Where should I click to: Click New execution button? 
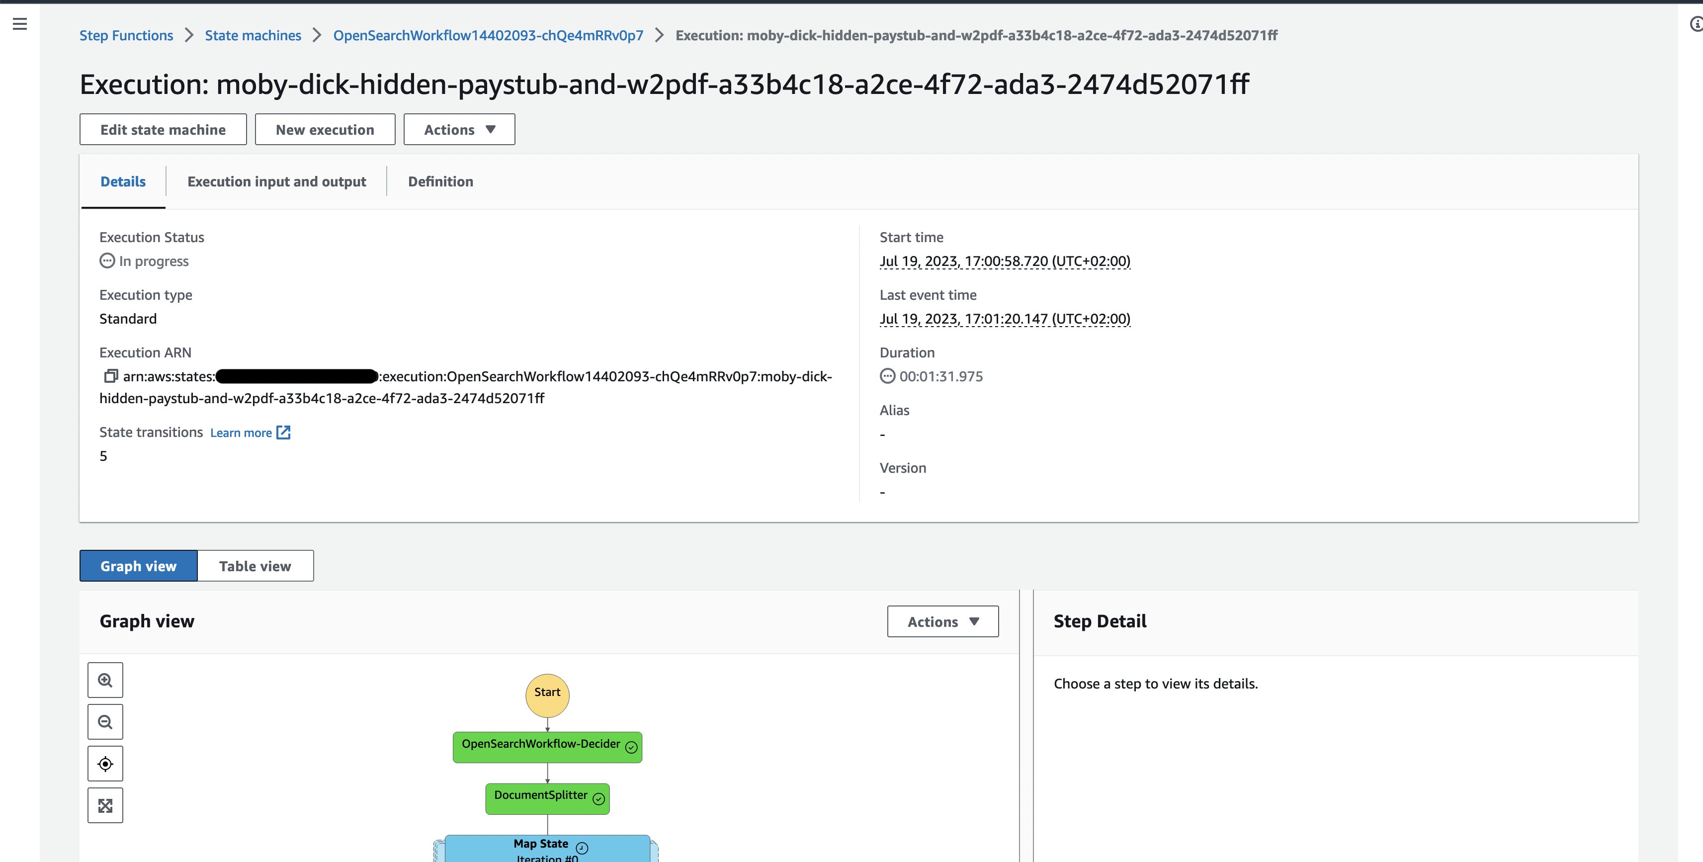pos(324,129)
